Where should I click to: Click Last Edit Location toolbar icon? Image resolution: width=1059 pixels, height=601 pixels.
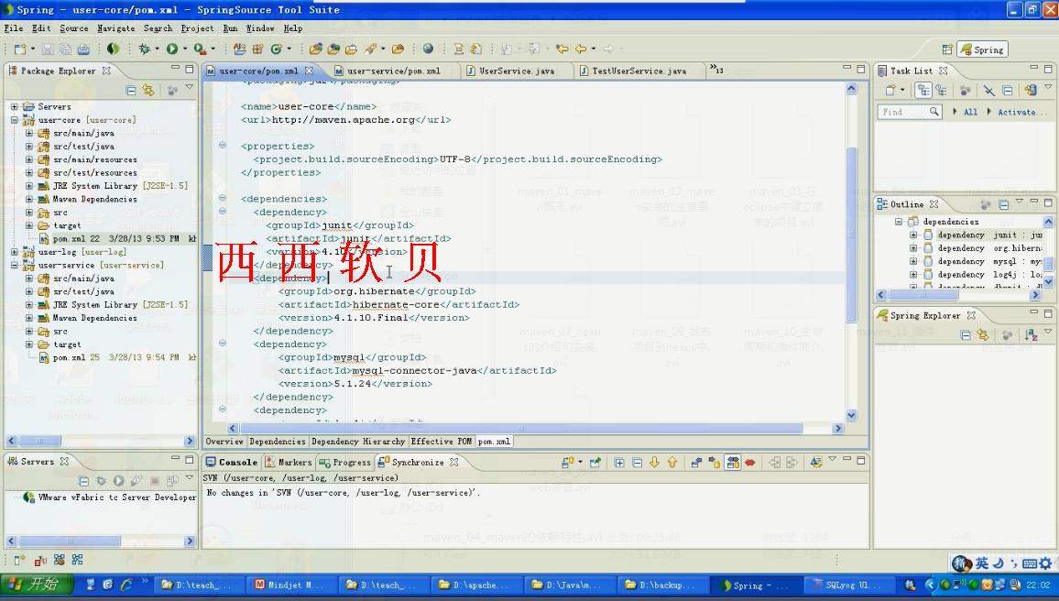pyautogui.click(x=562, y=49)
